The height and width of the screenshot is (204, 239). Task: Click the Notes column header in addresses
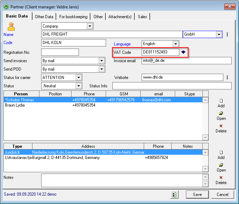187,146
